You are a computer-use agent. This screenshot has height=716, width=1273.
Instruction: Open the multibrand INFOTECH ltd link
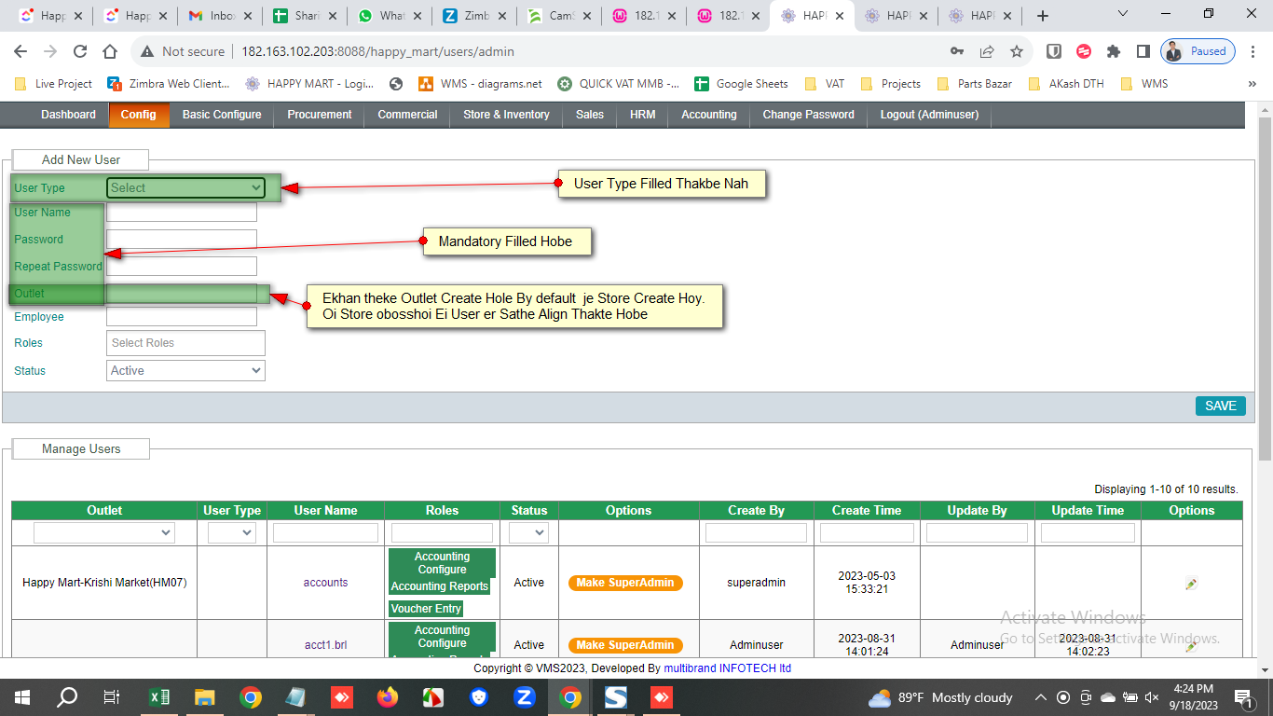(728, 668)
